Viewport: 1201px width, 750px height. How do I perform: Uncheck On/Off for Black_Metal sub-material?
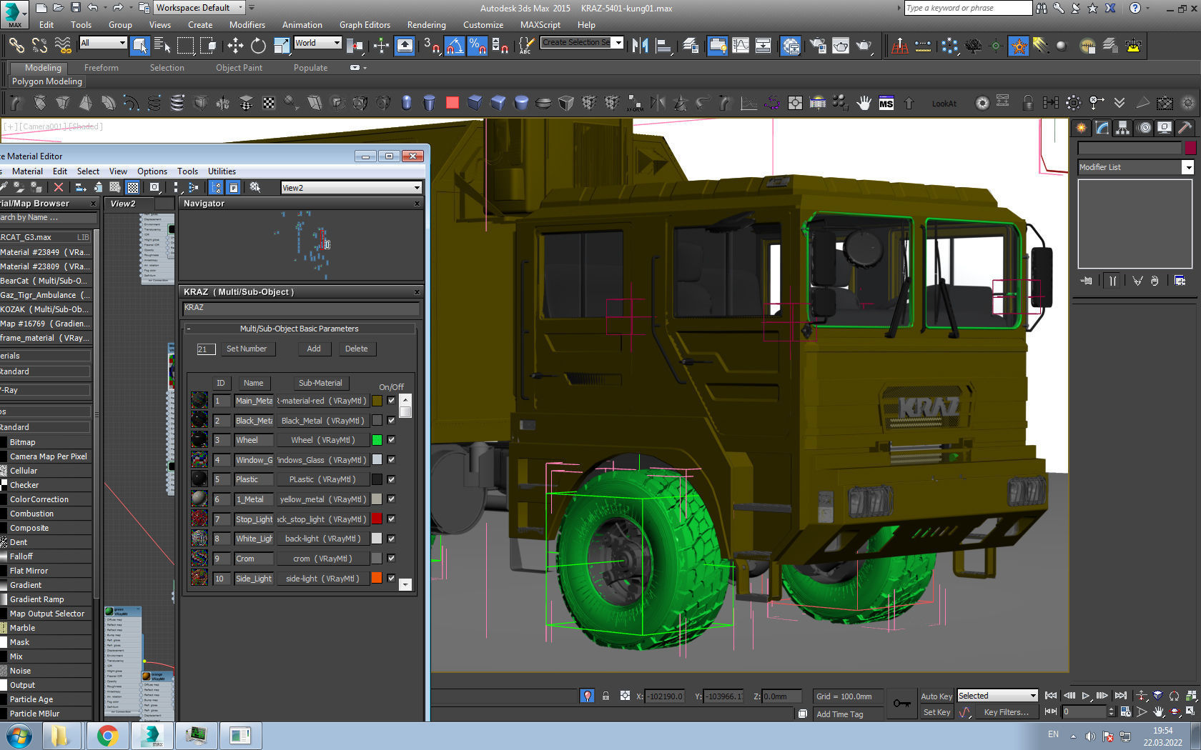pos(391,421)
